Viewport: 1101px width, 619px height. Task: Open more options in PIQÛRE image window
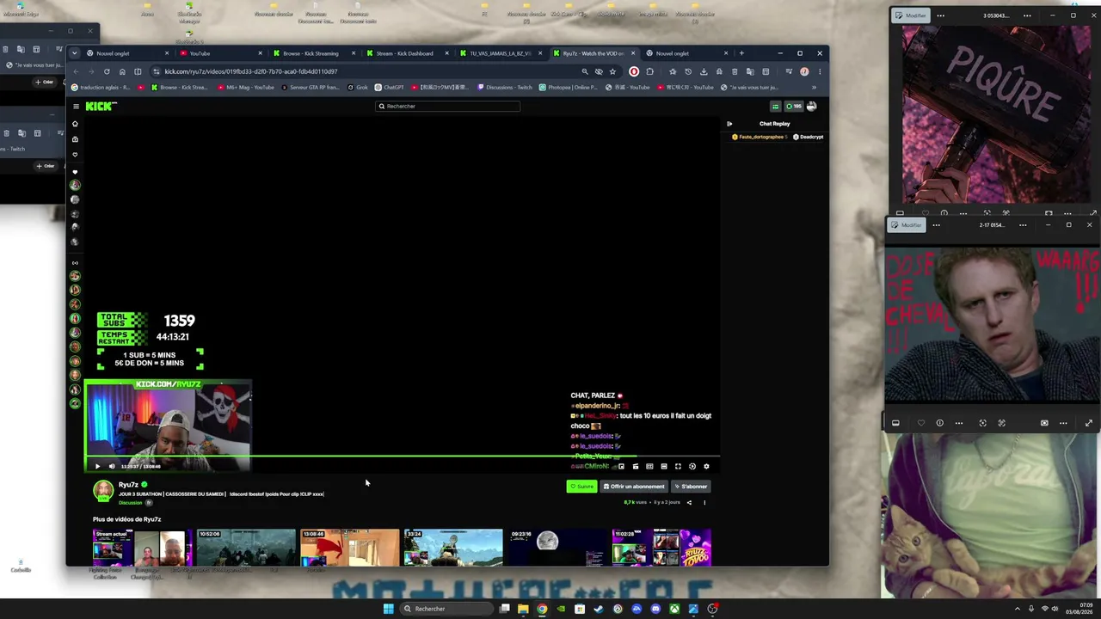[x=940, y=15]
